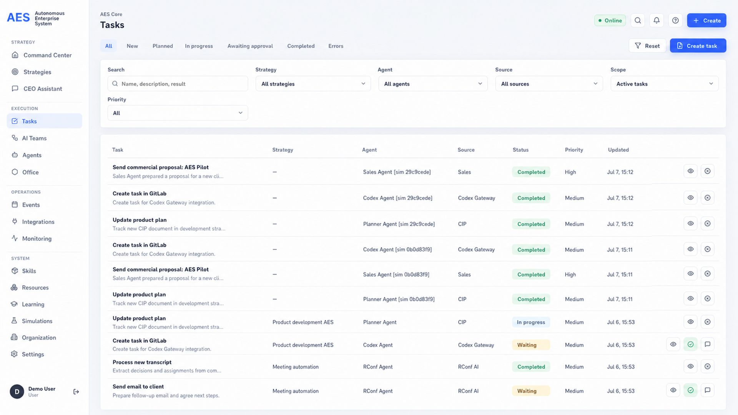Show In progress tasks tab
This screenshot has height=415, width=738.
pyautogui.click(x=199, y=46)
